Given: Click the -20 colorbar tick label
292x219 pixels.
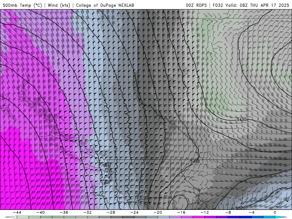Looking at the screenshot, I should tap(158, 212).
